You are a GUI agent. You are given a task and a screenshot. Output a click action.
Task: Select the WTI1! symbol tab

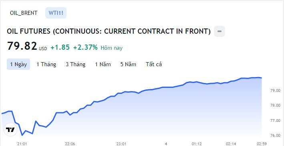56,13
